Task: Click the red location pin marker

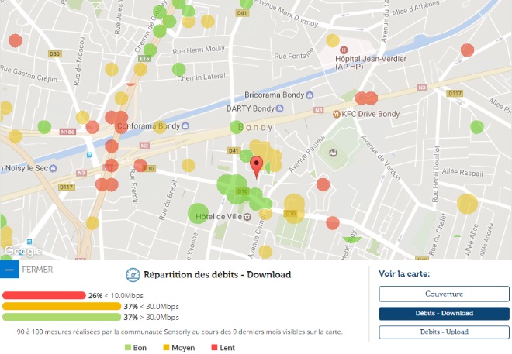Action: click(257, 164)
